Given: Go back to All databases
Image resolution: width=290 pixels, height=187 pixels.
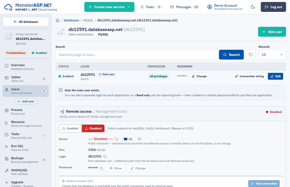Looking at the screenshot, I should (26, 22).
